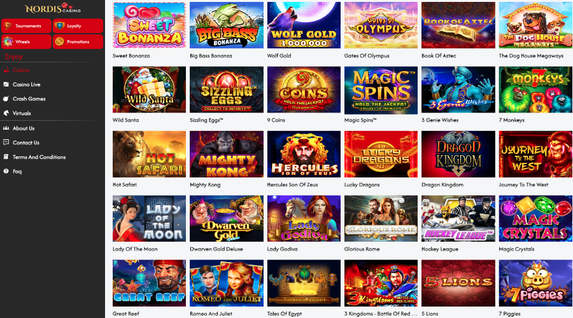Open the Tournaments trophy button
The height and width of the screenshot is (318, 573).
coord(26,26)
